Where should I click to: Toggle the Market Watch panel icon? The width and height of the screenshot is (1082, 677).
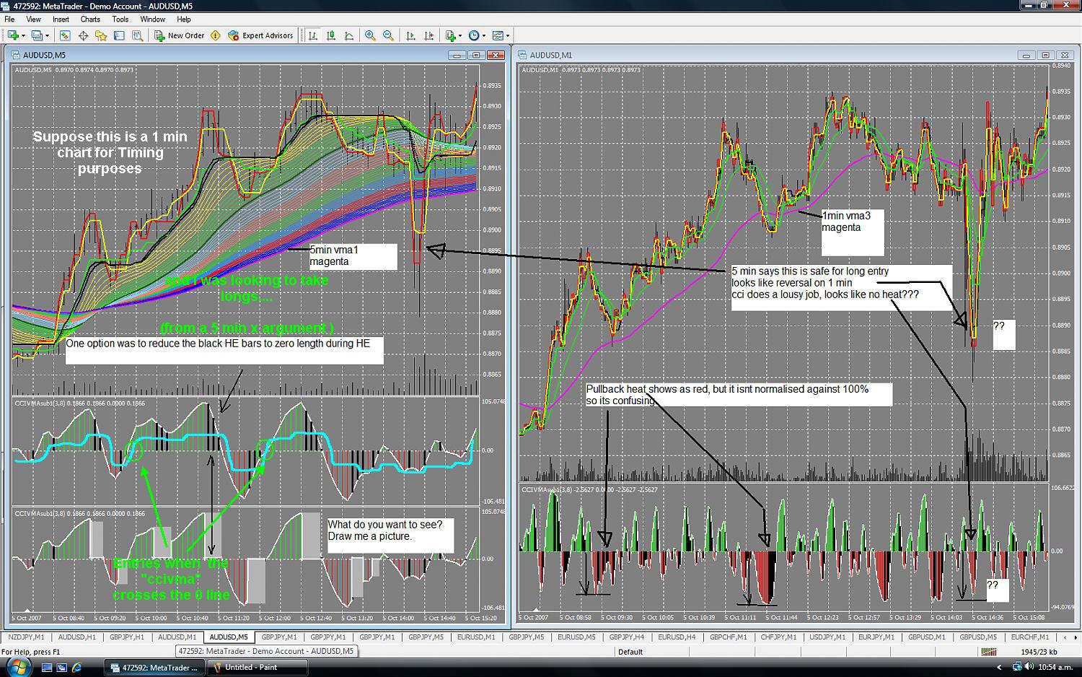pyautogui.click(x=65, y=35)
